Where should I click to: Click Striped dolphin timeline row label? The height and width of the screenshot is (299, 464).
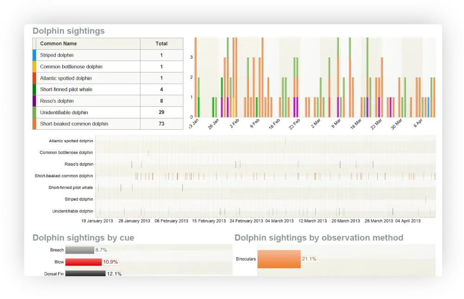[79, 199]
